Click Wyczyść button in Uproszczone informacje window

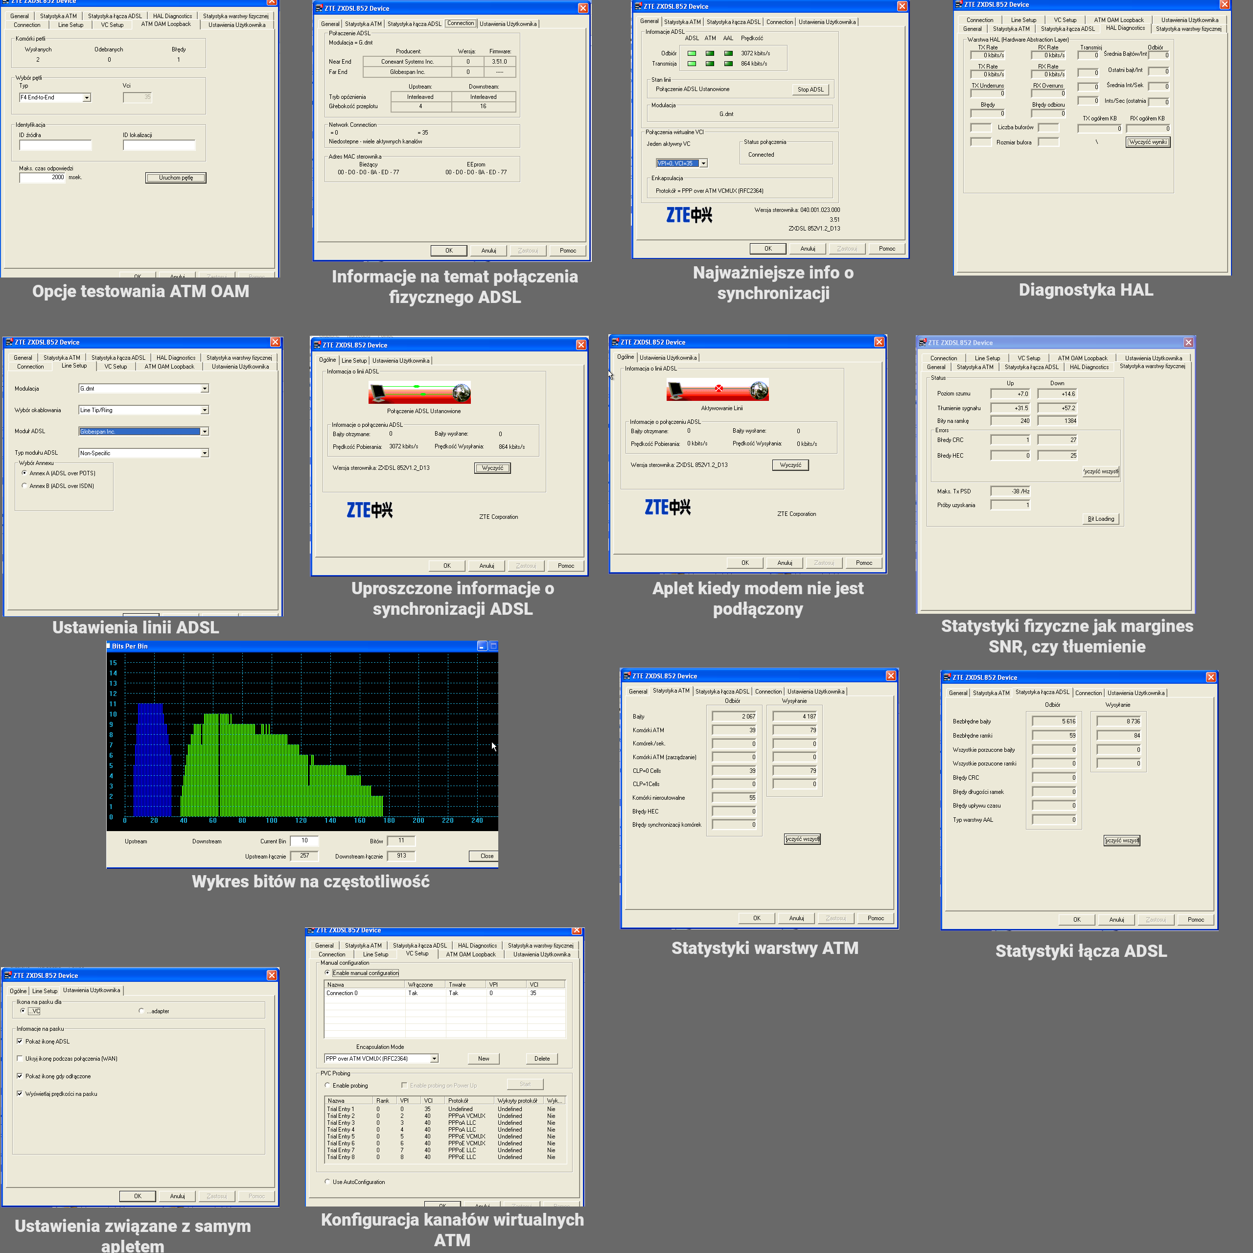coord(492,467)
